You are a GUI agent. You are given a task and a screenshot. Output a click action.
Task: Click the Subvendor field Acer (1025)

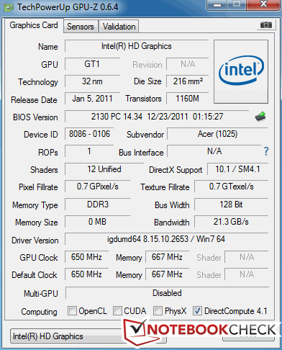click(x=217, y=134)
